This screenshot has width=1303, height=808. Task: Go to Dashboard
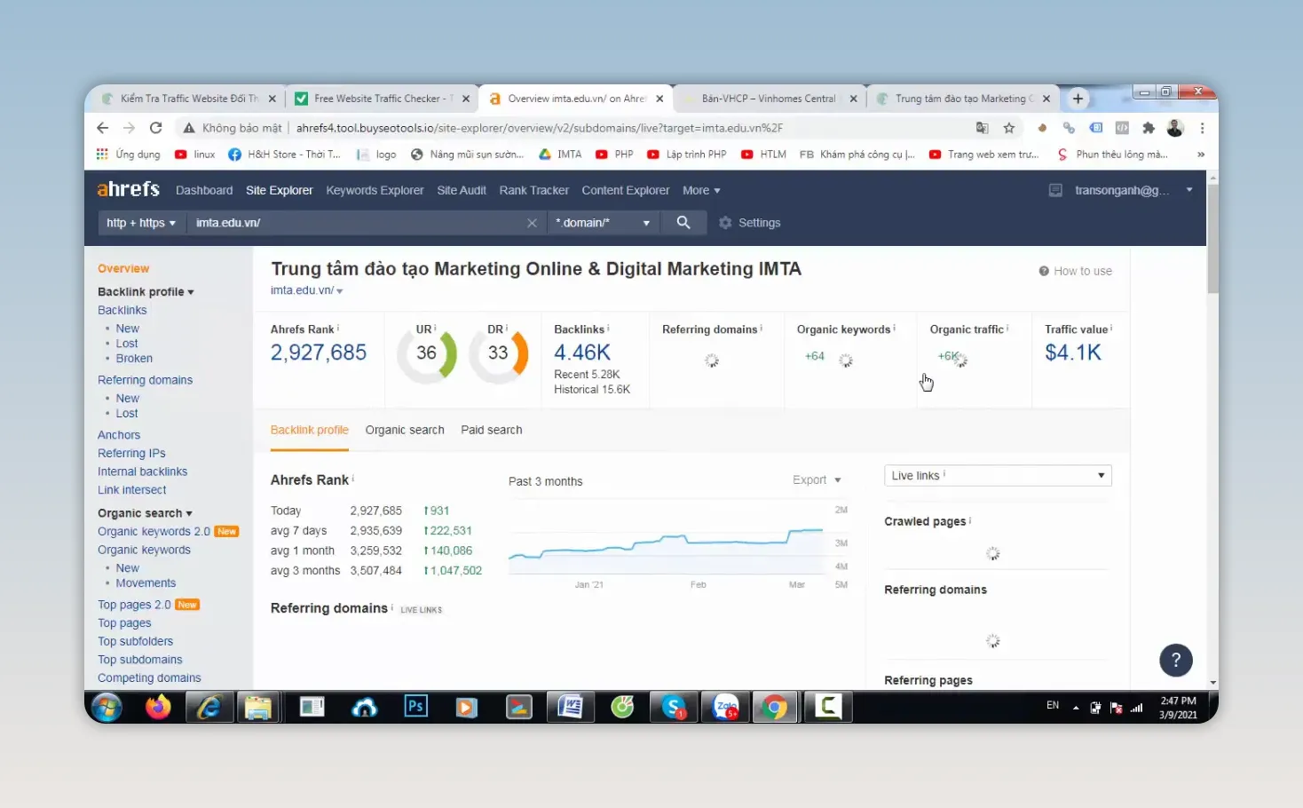204,190
